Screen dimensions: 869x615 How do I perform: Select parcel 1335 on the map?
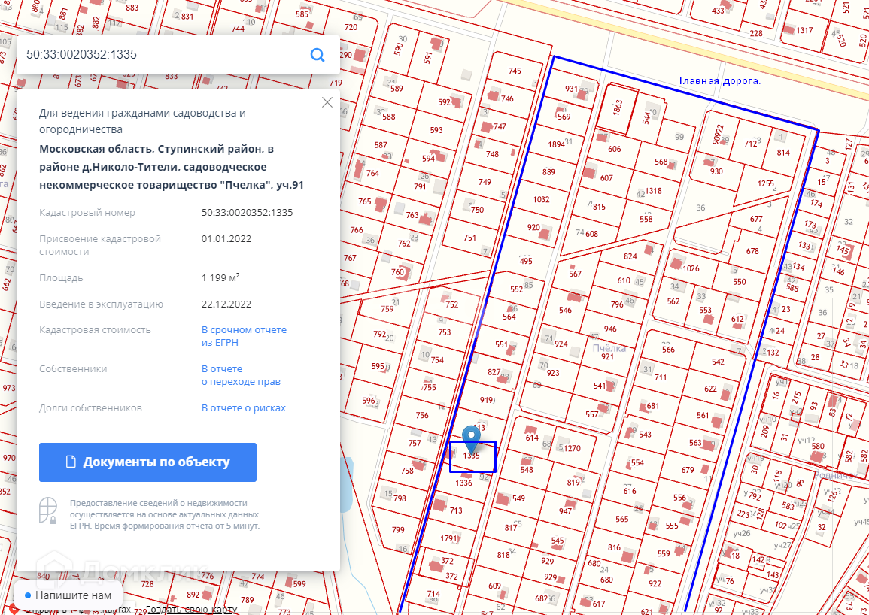[x=472, y=456]
